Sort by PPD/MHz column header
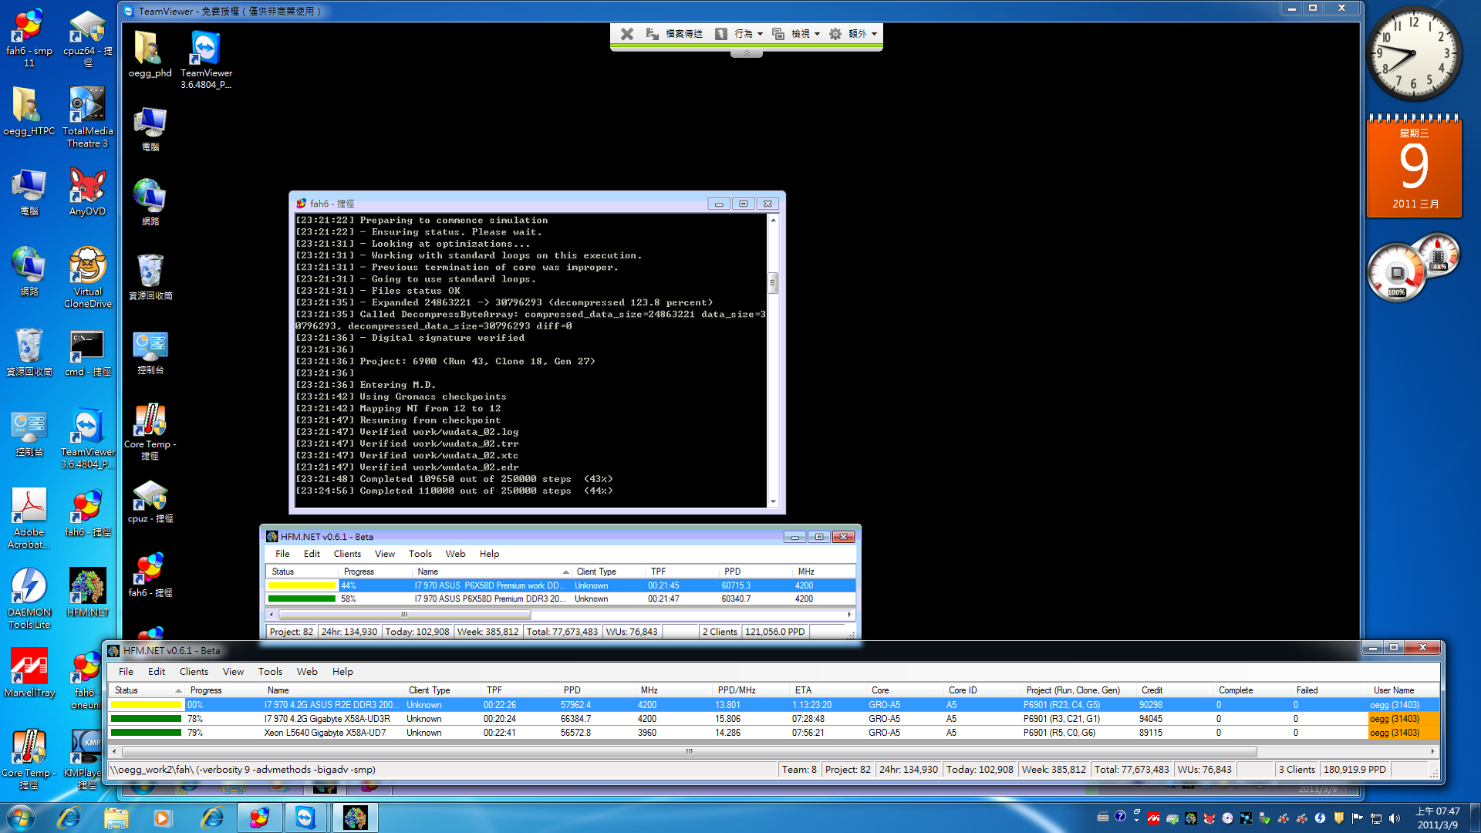This screenshot has width=1481, height=833. click(752, 690)
